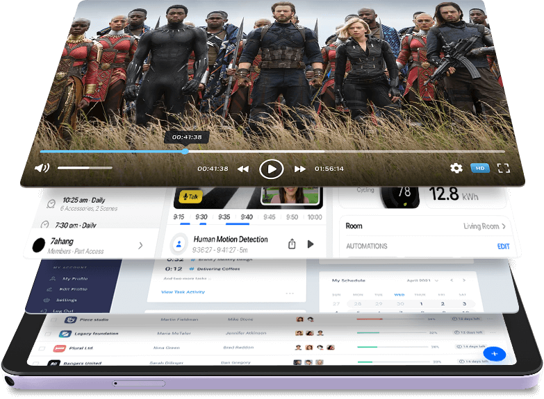Select the 9:35 timeline mark
This screenshot has height=399, width=544.
[224, 217]
